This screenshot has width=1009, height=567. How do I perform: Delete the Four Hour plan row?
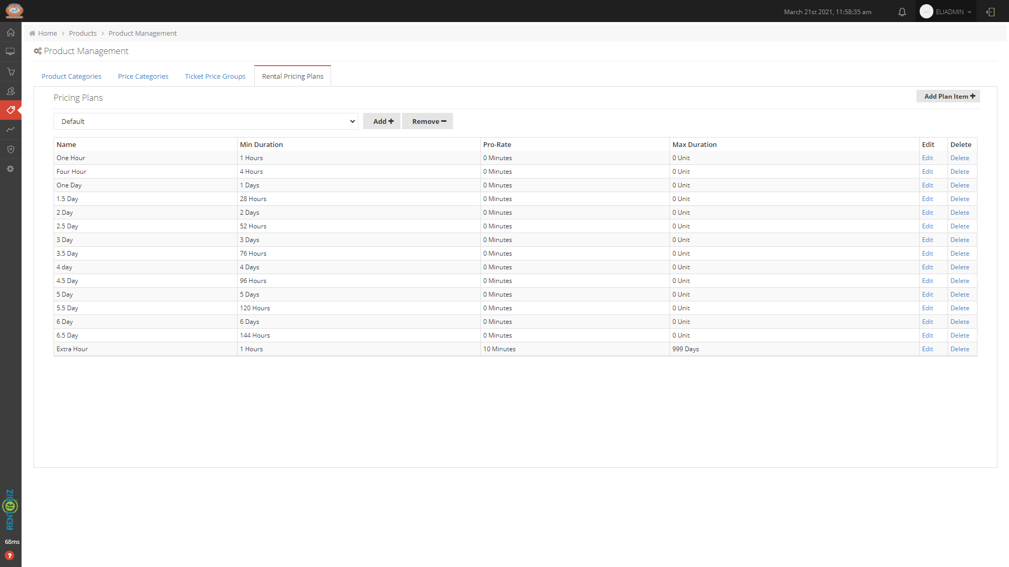pos(959,172)
